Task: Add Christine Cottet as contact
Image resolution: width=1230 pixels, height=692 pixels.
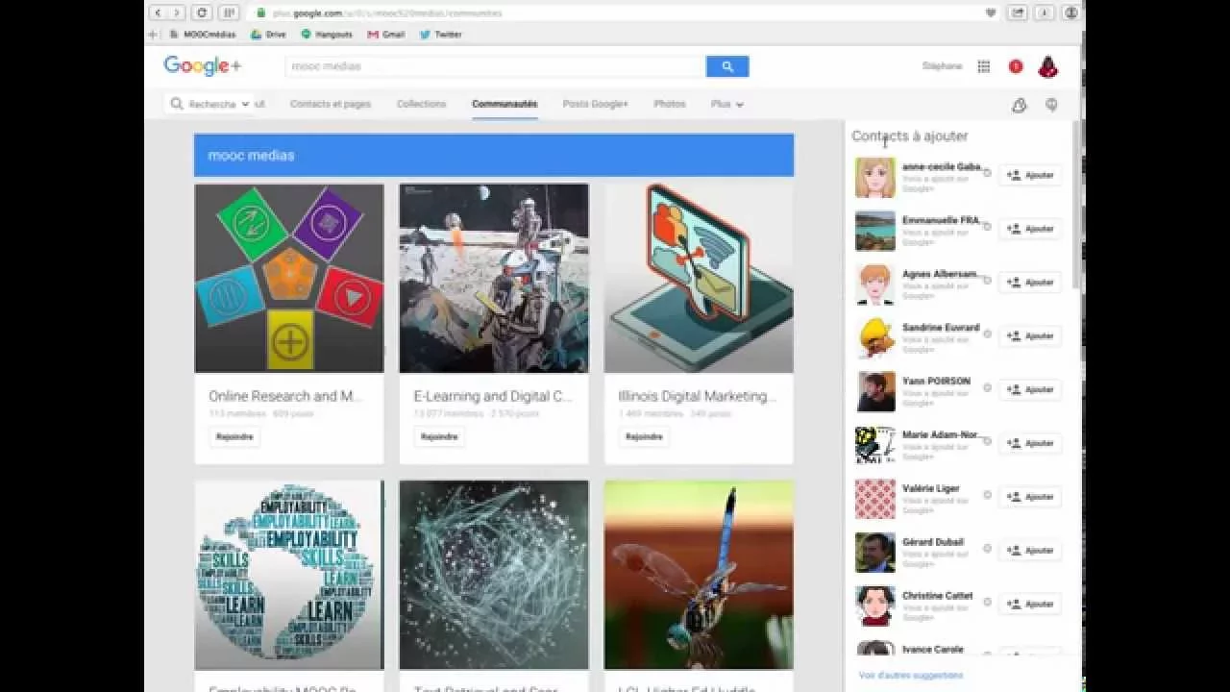Action: (x=1030, y=605)
